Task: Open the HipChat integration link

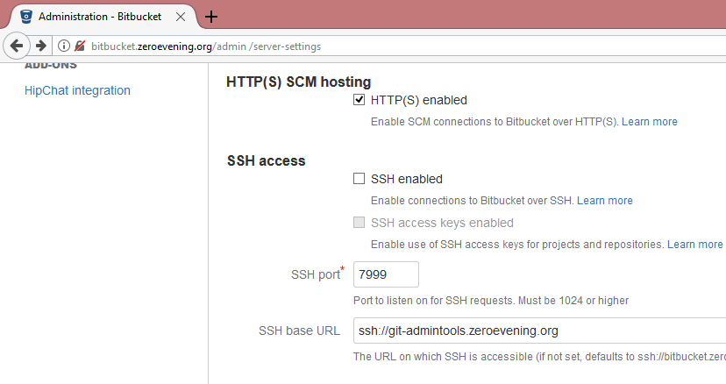Action: [x=77, y=90]
